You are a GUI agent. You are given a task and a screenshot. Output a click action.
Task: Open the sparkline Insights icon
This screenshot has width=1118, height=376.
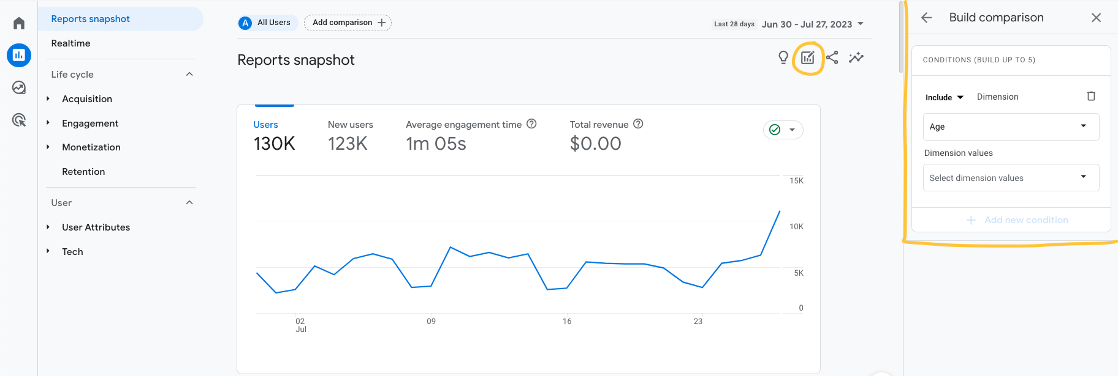[x=856, y=57]
